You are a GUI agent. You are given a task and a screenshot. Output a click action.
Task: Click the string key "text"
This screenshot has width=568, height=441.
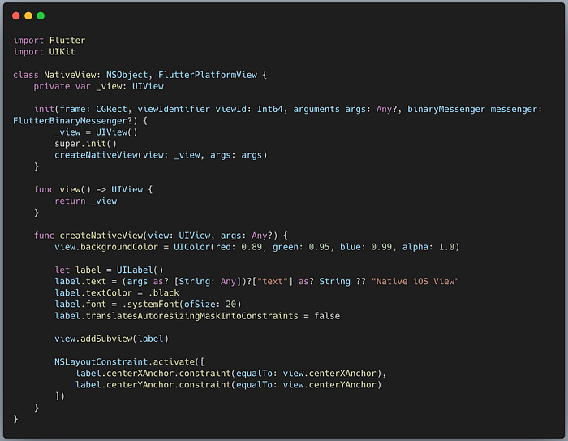point(274,282)
